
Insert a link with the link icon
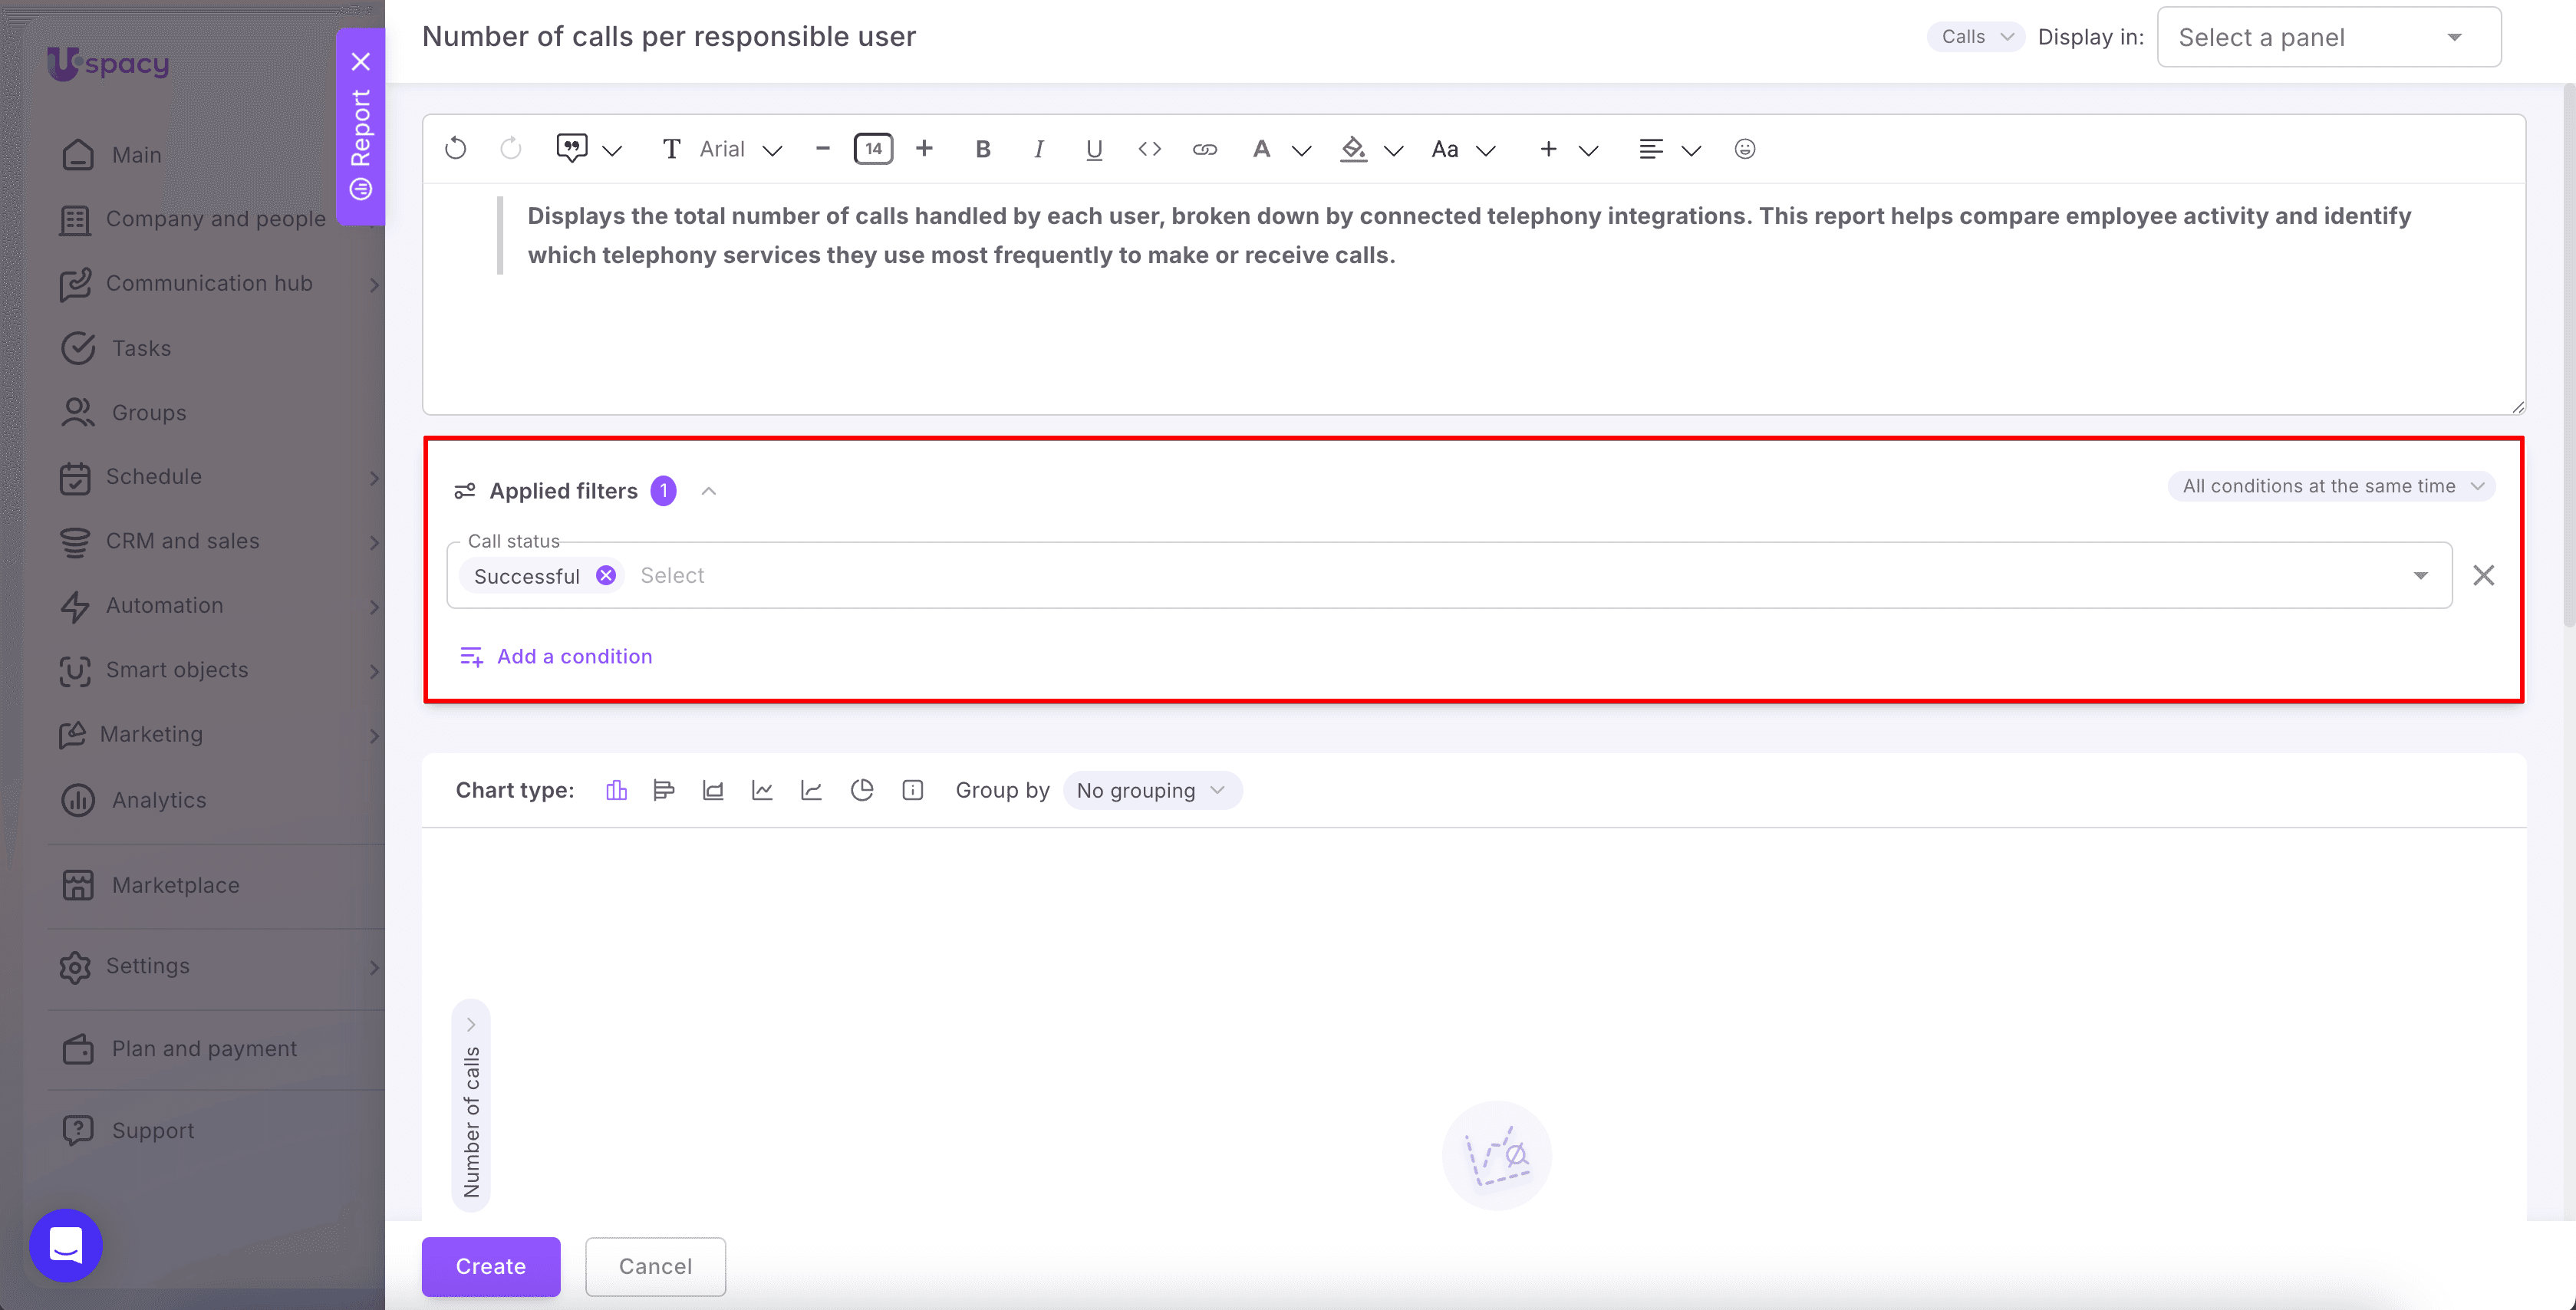1205,149
